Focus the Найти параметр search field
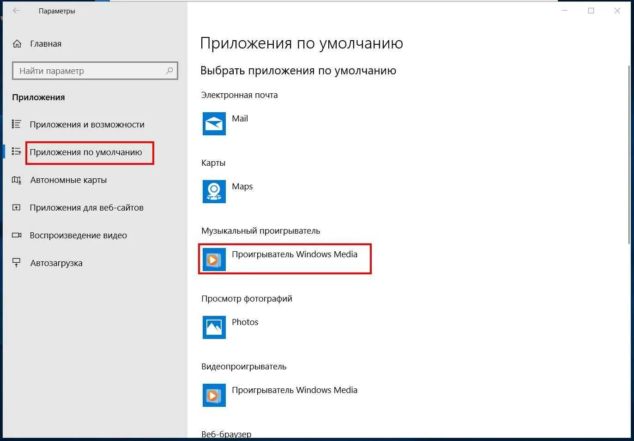 pos(95,71)
